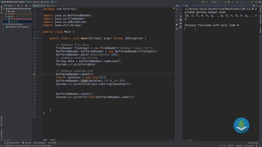Image resolution: width=262 pixels, height=147 pixels.
Task: Open Run panel settings gear
Action: (x=254, y=5)
